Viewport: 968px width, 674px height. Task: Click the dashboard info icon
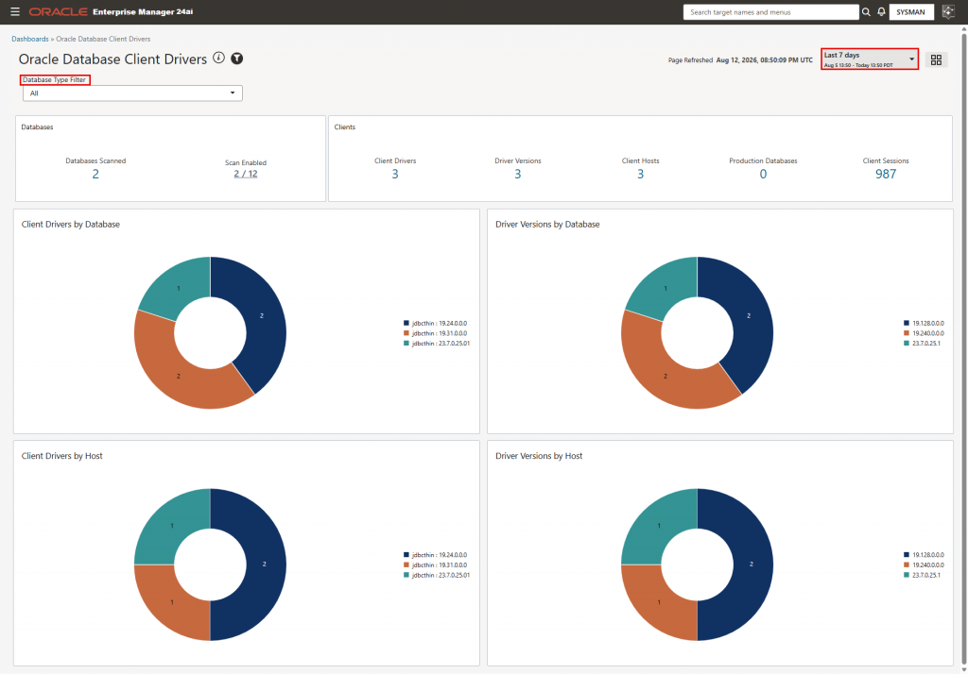pos(218,58)
